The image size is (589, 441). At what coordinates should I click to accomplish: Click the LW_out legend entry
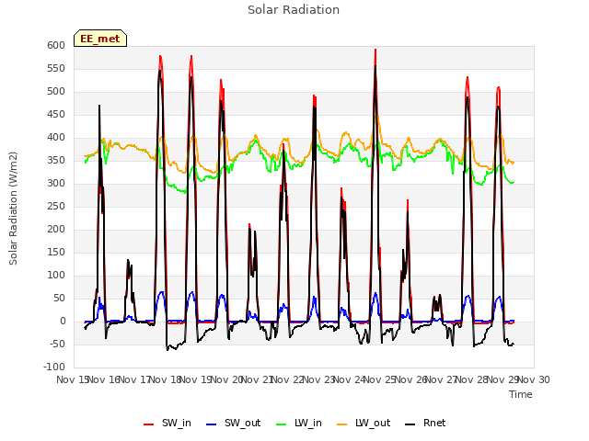(x=364, y=423)
